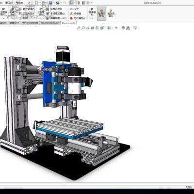The height and width of the screenshot is (194, 194).
Task: Click the Rebuild traffic-light icon
Action: pyautogui.click(x=79, y=3)
